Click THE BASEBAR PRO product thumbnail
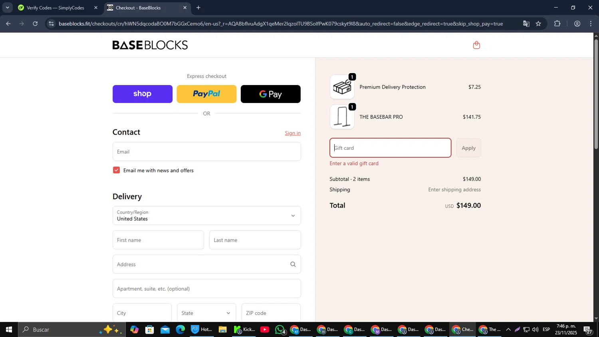The height and width of the screenshot is (337, 599). (x=342, y=117)
